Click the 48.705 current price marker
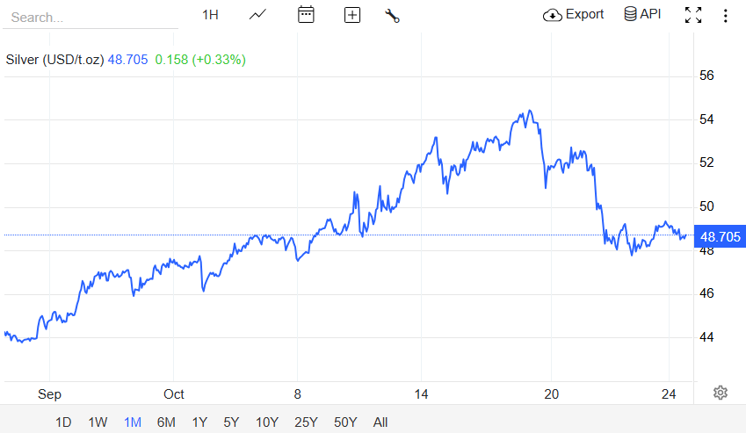 tap(720, 236)
